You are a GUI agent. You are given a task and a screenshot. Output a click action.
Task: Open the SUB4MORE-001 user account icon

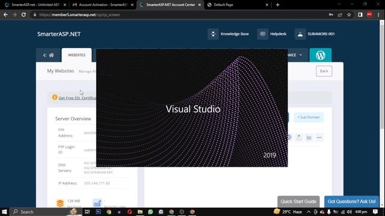[x=300, y=34]
